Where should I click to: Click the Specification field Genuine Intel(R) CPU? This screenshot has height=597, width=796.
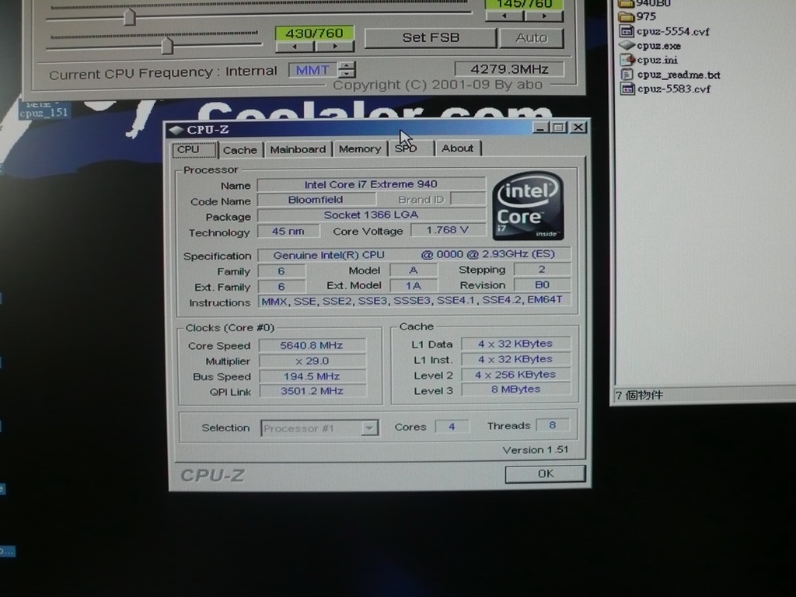[414, 254]
